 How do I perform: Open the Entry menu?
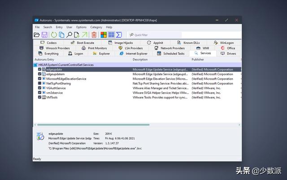point(59,27)
